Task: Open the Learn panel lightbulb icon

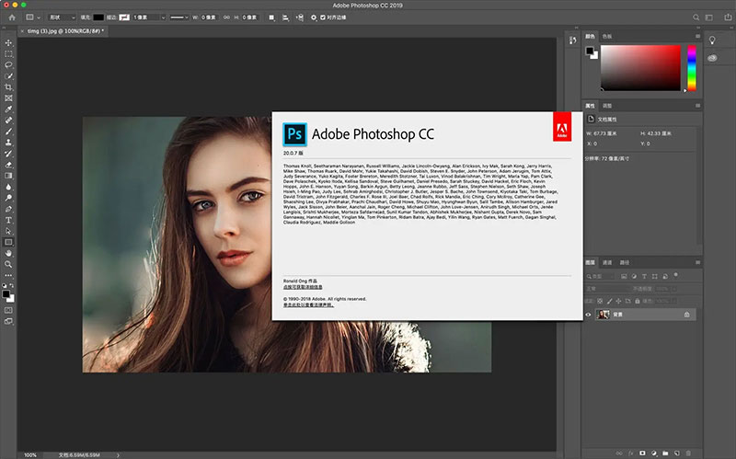Action: coord(713,40)
